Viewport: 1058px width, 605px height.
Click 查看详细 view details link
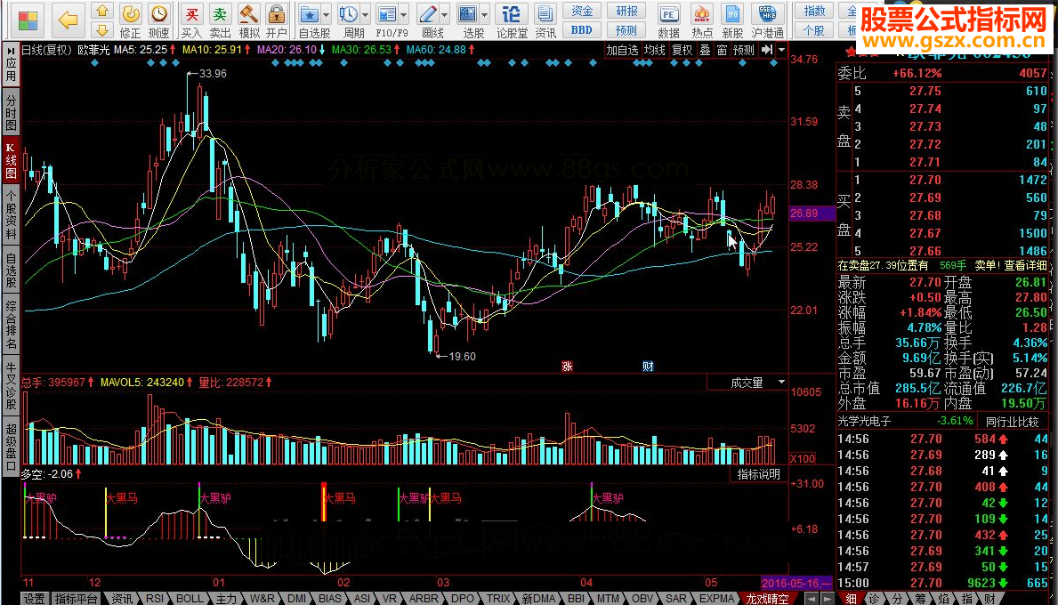tap(1026, 266)
